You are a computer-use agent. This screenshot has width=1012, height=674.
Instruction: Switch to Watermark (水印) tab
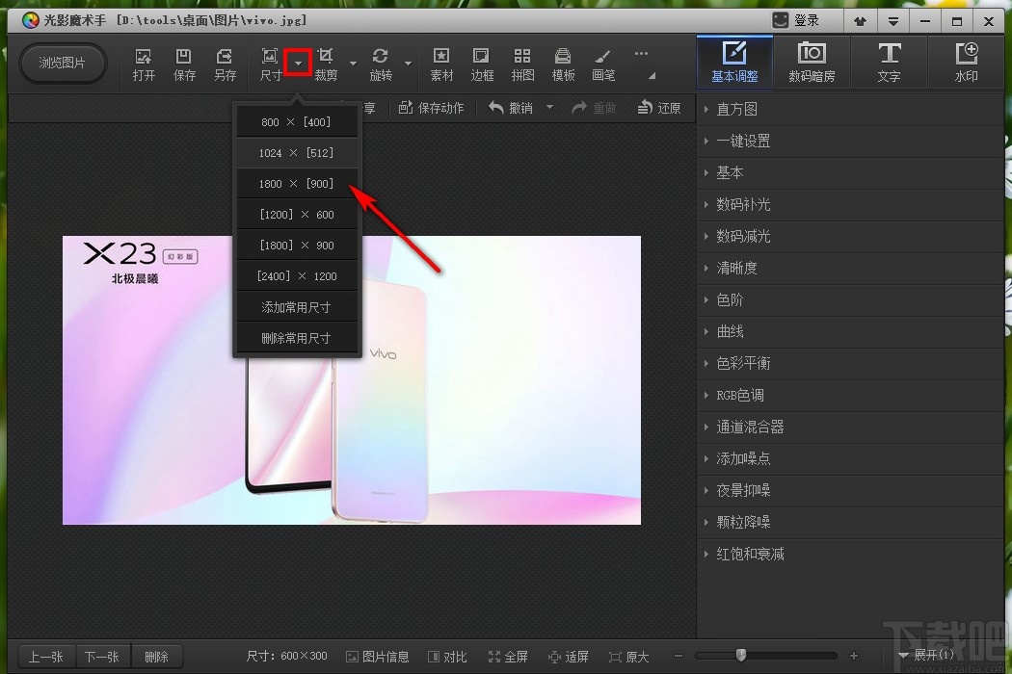click(x=966, y=62)
